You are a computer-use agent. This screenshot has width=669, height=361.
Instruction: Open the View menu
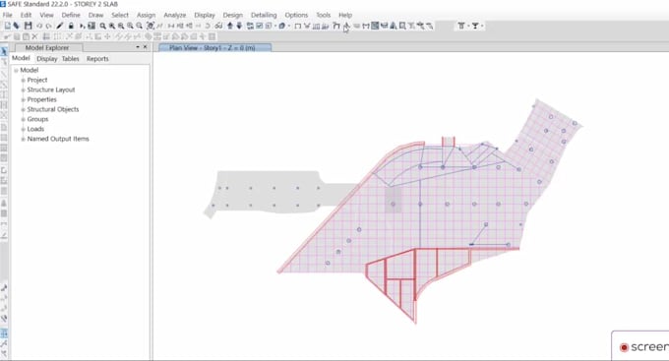point(46,15)
